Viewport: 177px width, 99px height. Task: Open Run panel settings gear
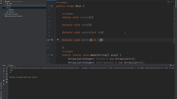[171, 65]
